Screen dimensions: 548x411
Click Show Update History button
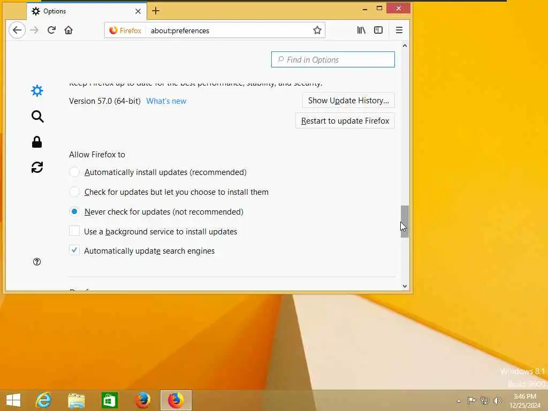[348, 101]
